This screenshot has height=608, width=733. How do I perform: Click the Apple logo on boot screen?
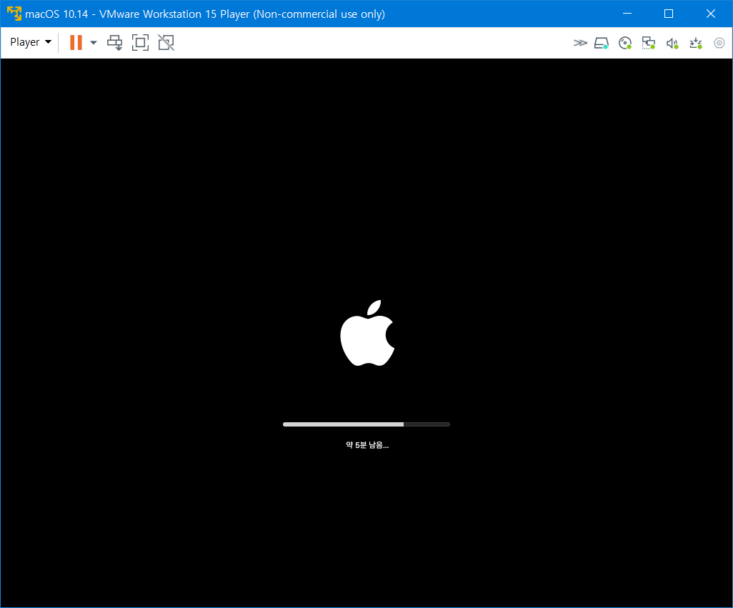[x=367, y=333]
